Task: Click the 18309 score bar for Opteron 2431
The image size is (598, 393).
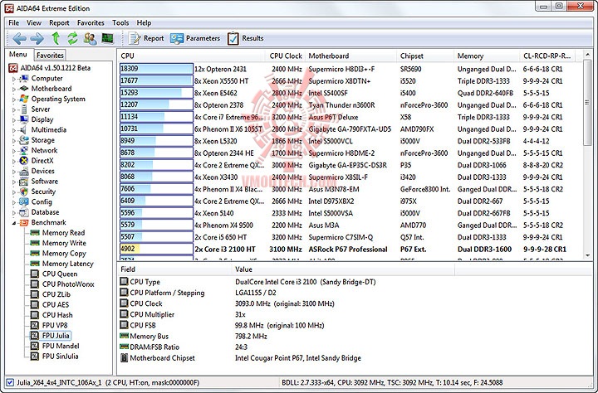Action: coord(156,69)
